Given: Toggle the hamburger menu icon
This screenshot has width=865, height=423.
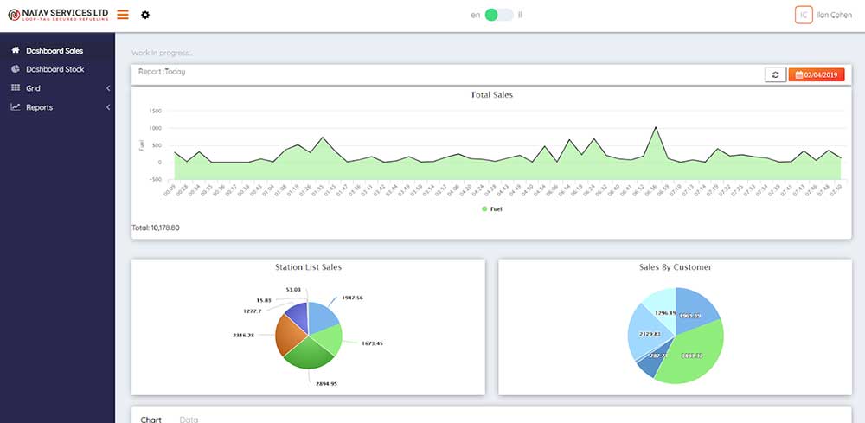Looking at the screenshot, I should click(123, 15).
